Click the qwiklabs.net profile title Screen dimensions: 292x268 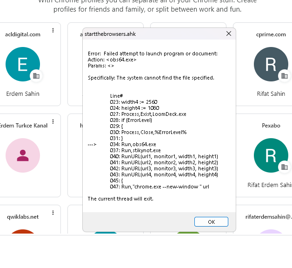pos(23,217)
